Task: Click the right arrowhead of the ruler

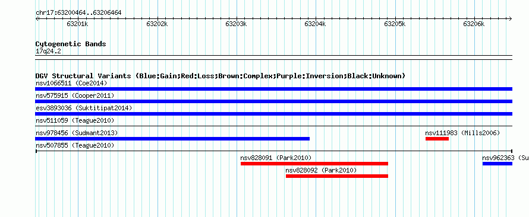Action: [x=511, y=19]
